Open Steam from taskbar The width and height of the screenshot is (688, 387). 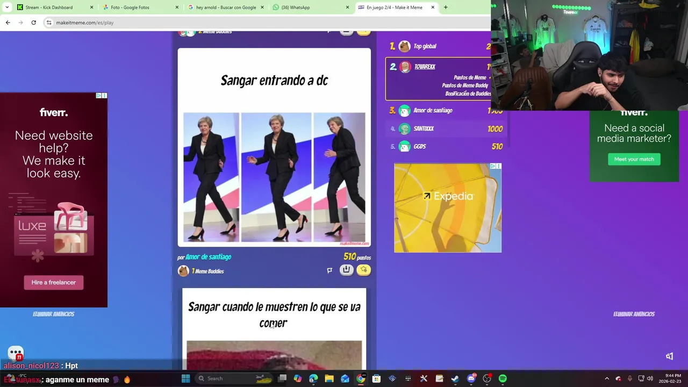coord(455,378)
